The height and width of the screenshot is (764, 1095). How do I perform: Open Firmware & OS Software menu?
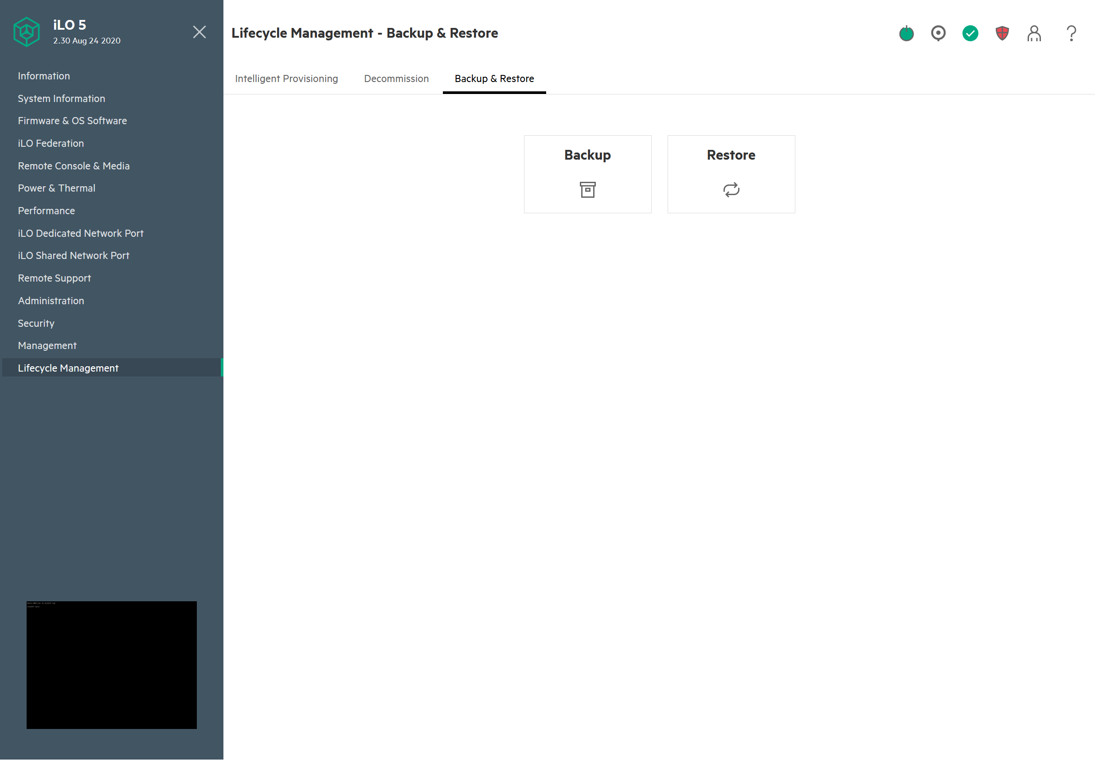(x=73, y=121)
